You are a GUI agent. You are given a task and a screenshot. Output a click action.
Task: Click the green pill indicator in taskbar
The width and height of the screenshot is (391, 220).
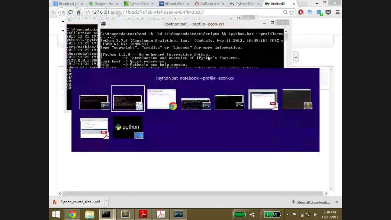[239, 215]
